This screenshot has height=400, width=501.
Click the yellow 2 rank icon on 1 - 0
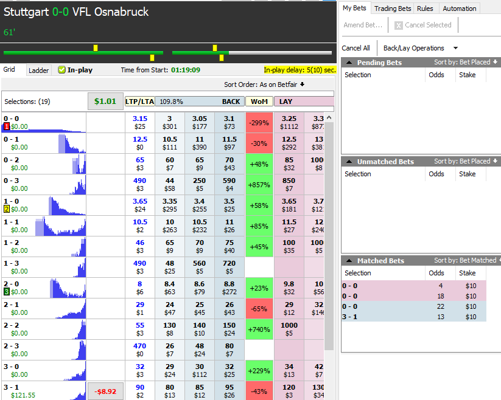coord(6,209)
